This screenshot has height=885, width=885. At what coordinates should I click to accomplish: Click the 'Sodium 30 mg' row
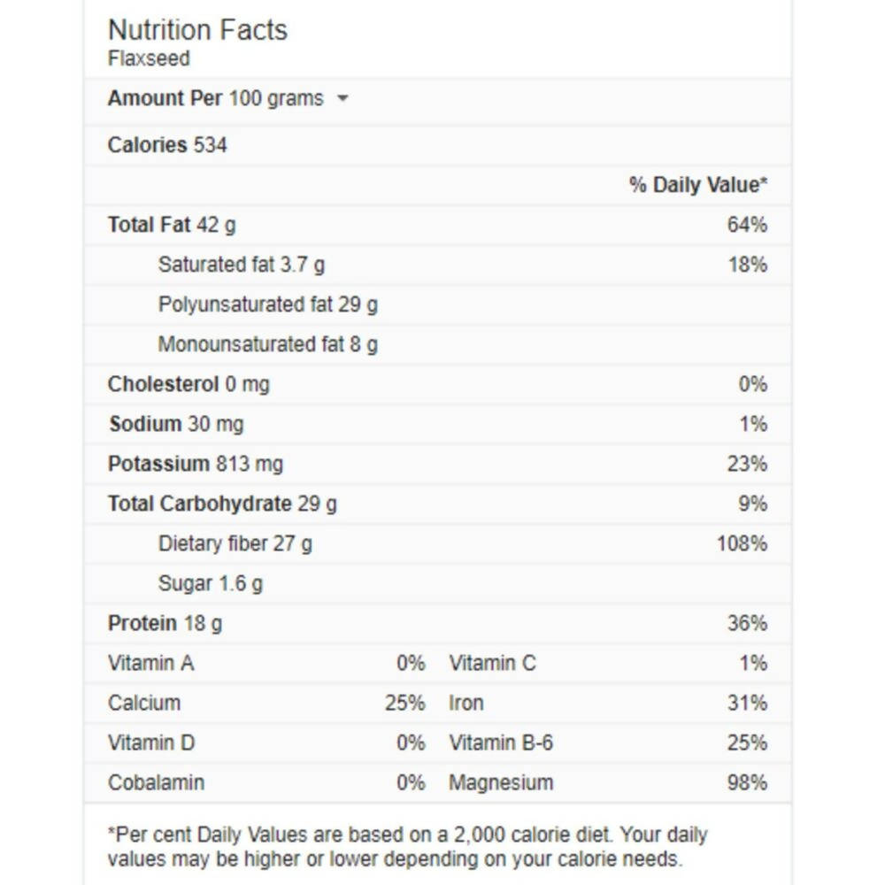(175, 424)
